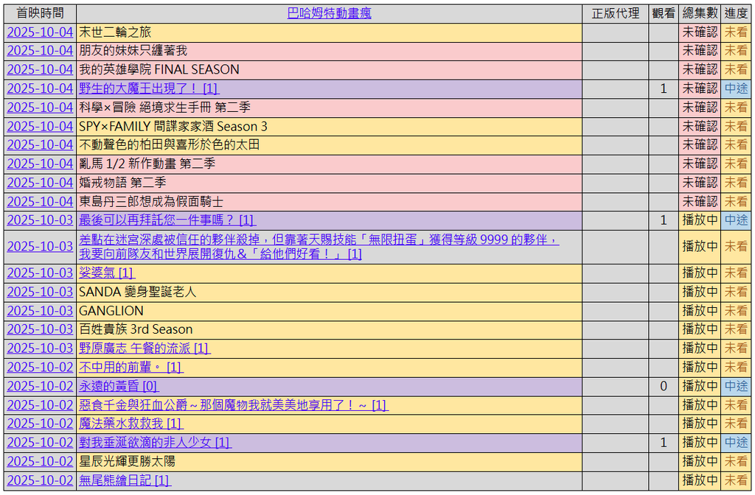755x495 pixels.
Task: Click 未確認 cell in 婚戒物語 第二季 row
Action: pyautogui.click(x=699, y=182)
